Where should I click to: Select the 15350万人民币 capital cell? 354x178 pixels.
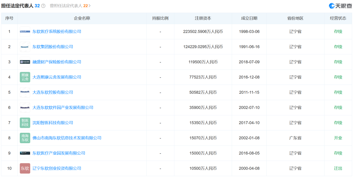pyautogui.click(x=203, y=123)
